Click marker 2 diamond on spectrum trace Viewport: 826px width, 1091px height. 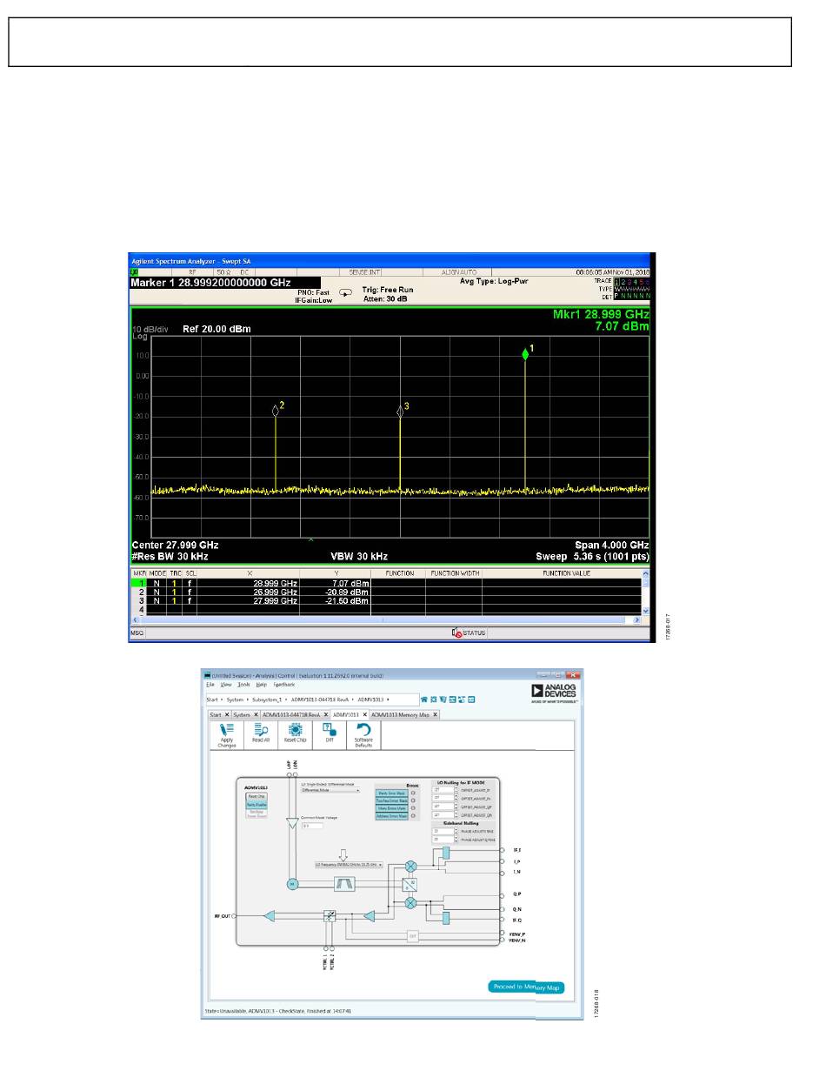(x=276, y=410)
